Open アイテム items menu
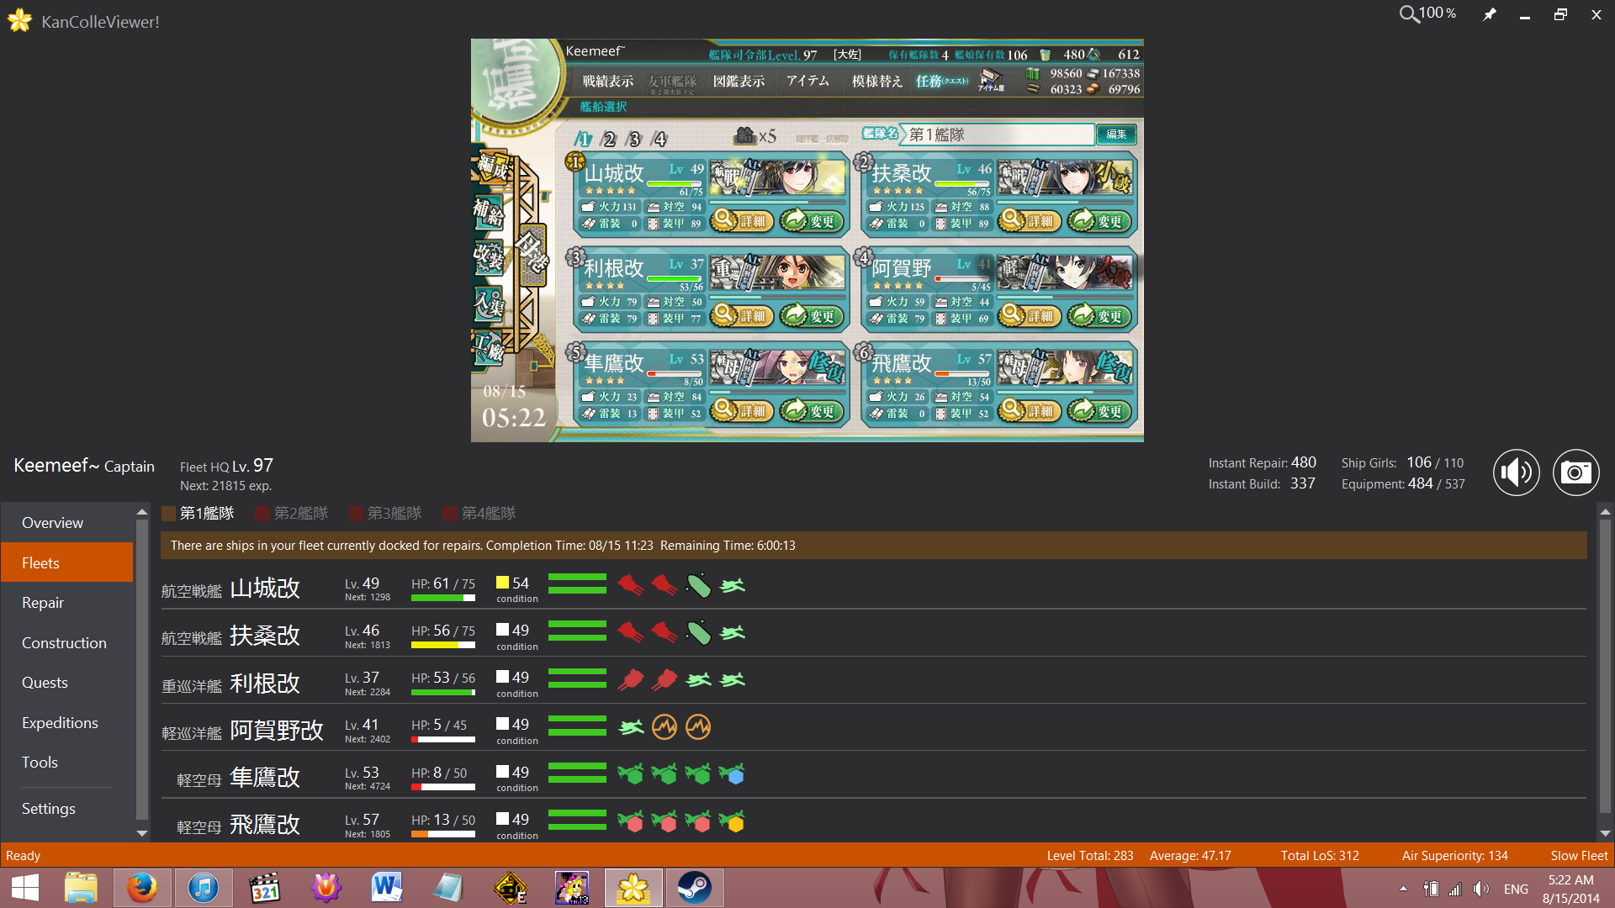The width and height of the screenshot is (1615, 908). point(807,82)
